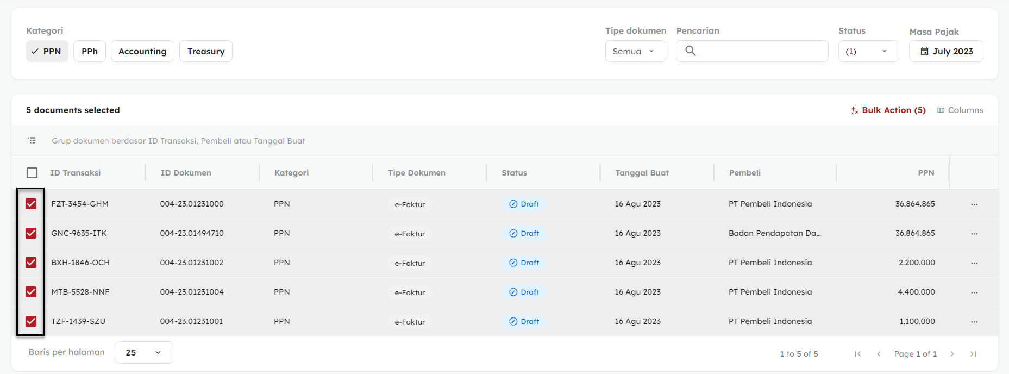Screen dimensions: 1009x374
Task: Go to the first page
Action: 857,354
